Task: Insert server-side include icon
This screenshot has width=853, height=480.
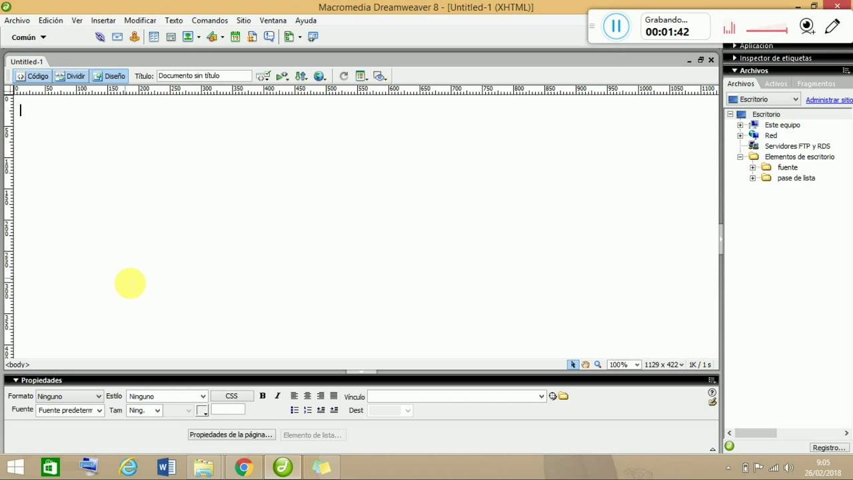Action: [x=253, y=37]
